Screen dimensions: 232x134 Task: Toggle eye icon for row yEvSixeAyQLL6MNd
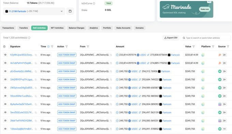click(x=5, y=71)
